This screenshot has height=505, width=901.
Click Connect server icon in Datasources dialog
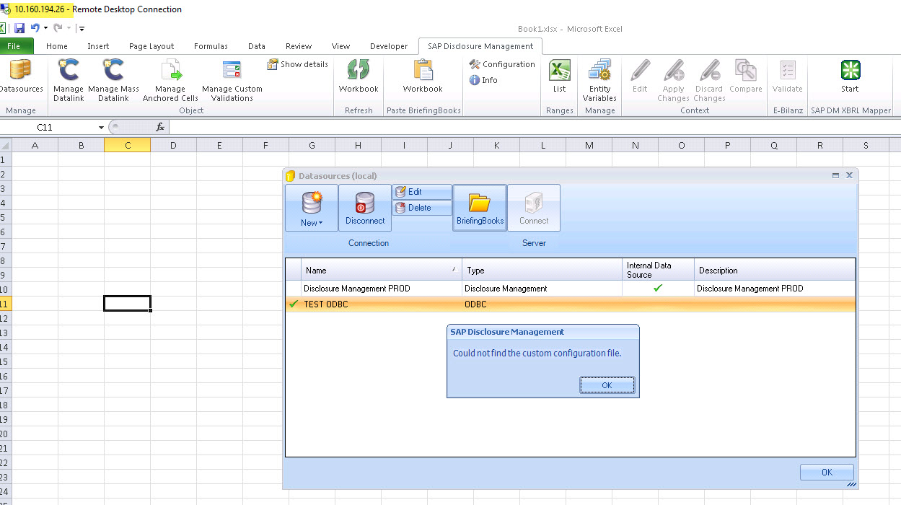click(x=534, y=208)
